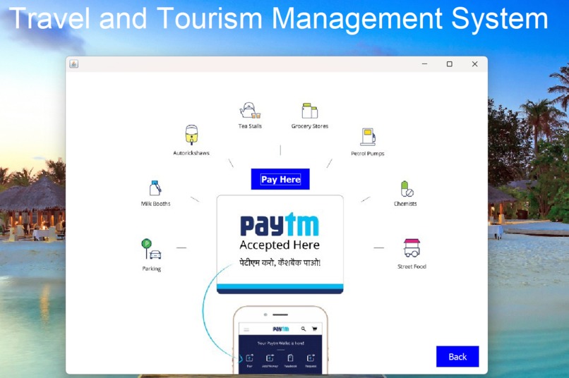Click 'Travel and Tourism Management System' heading
The width and height of the screenshot is (569, 378).
coord(279,18)
